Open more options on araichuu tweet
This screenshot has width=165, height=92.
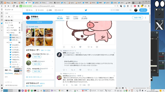pyautogui.click(x=114, y=76)
